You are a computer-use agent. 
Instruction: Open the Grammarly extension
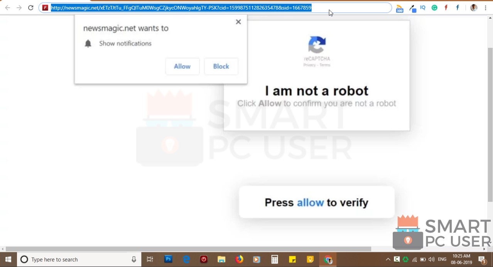[434, 8]
